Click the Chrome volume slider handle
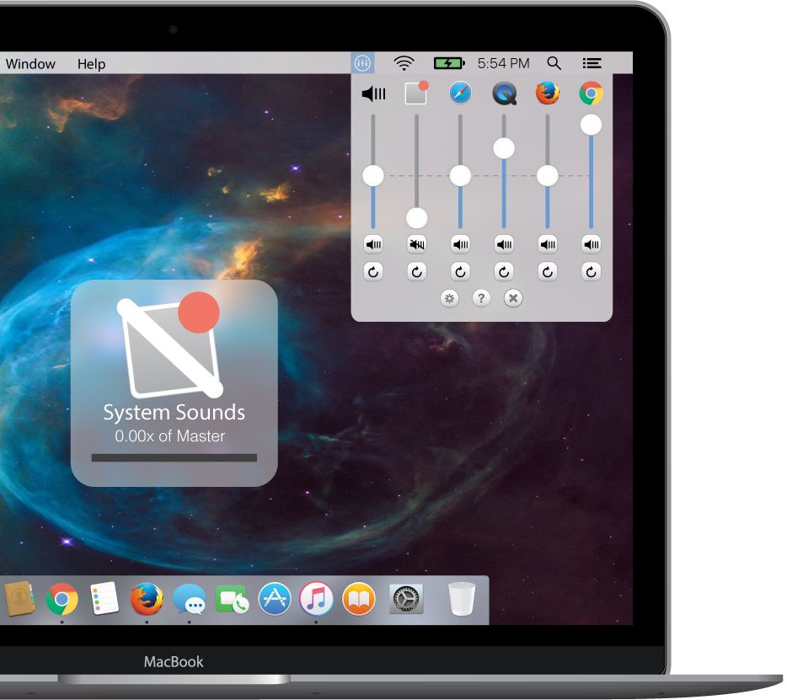 [x=591, y=124]
